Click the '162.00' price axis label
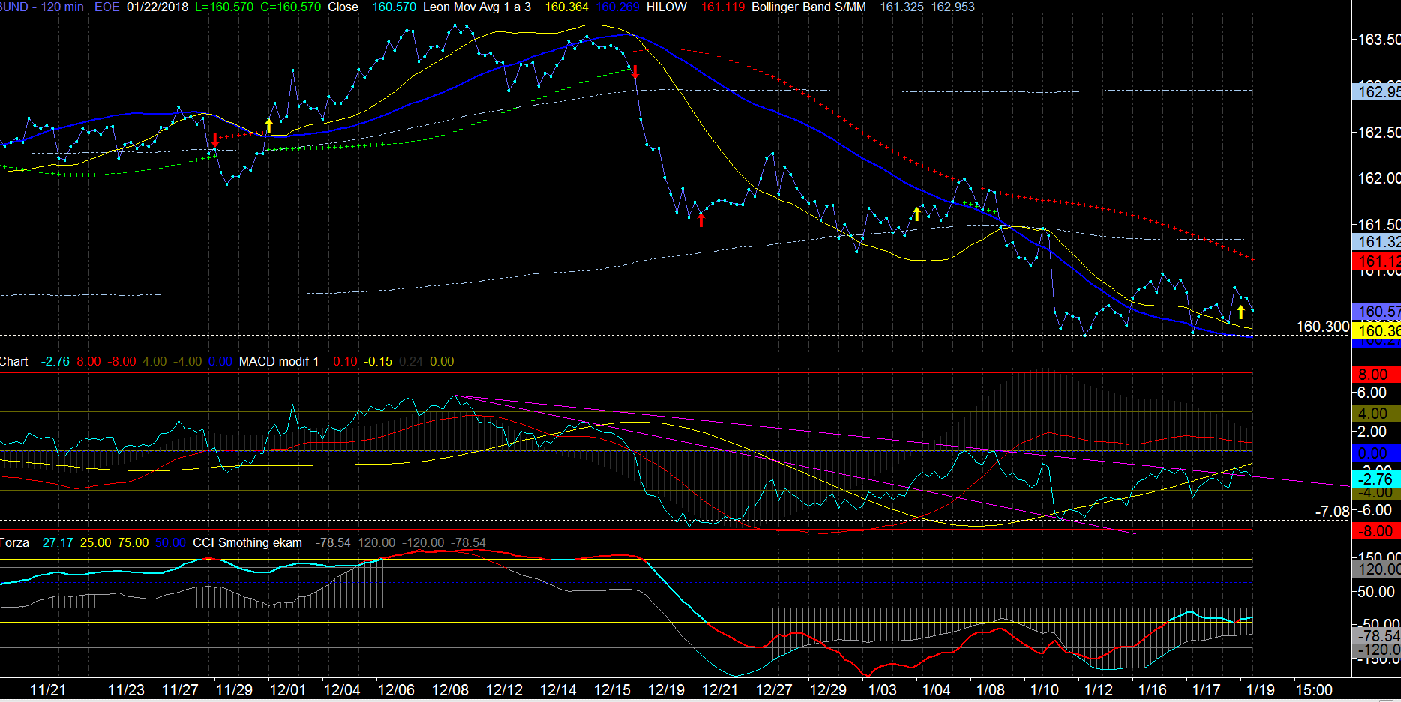Screen dimensions: 1401x702 [x=1379, y=178]
